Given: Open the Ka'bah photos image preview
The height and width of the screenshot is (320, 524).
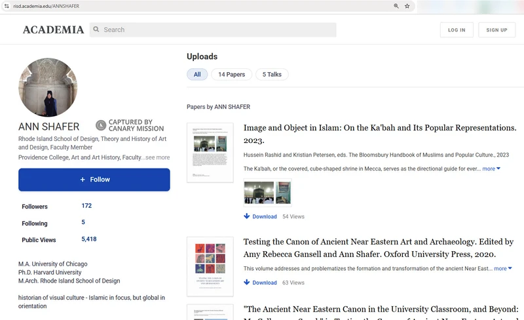Looking at the screenshot, I should click(x=267, y=193).
